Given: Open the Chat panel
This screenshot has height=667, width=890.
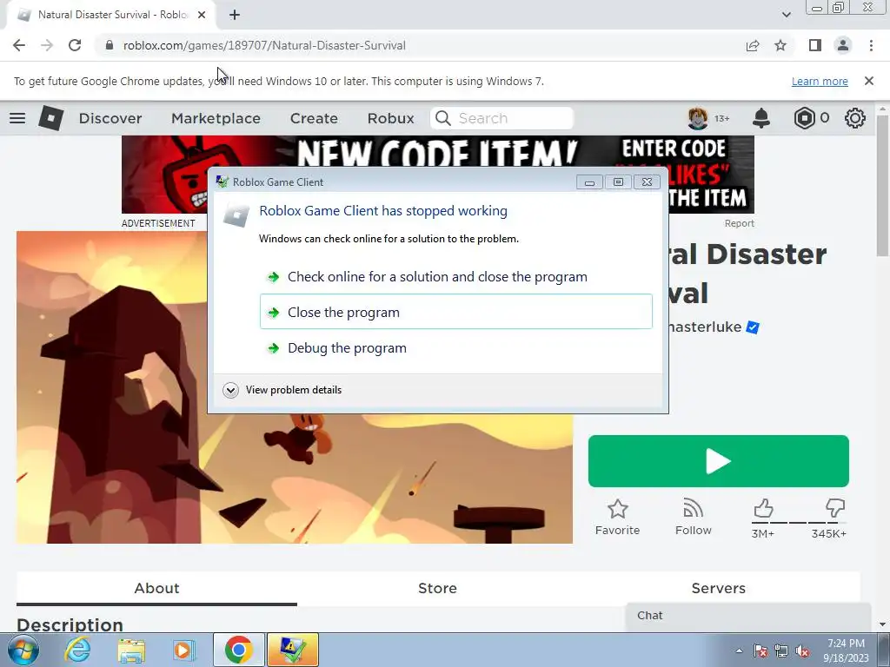Looking at the screenshot, I should point(748,616).
